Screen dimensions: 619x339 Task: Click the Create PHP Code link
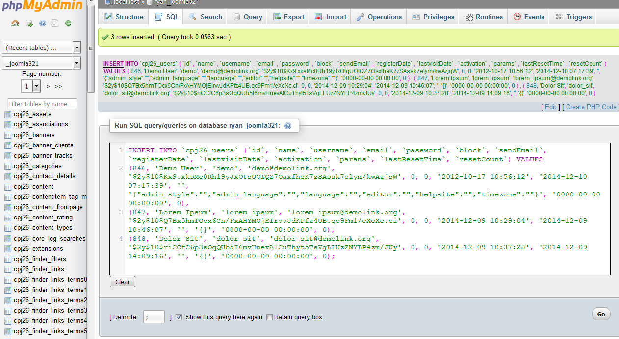591,107
